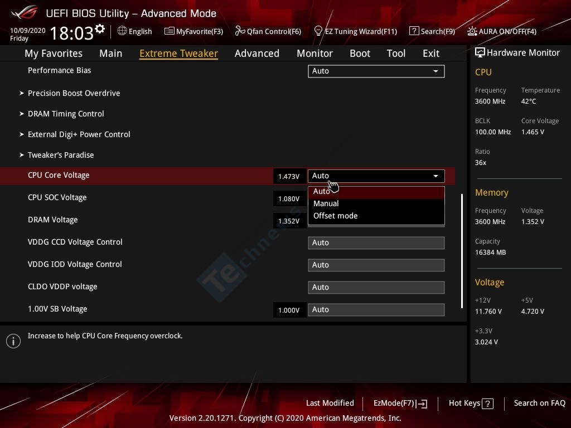
Task: Click the settings list scrollbar
Action: pyautogui.click(x=462, y=251)
